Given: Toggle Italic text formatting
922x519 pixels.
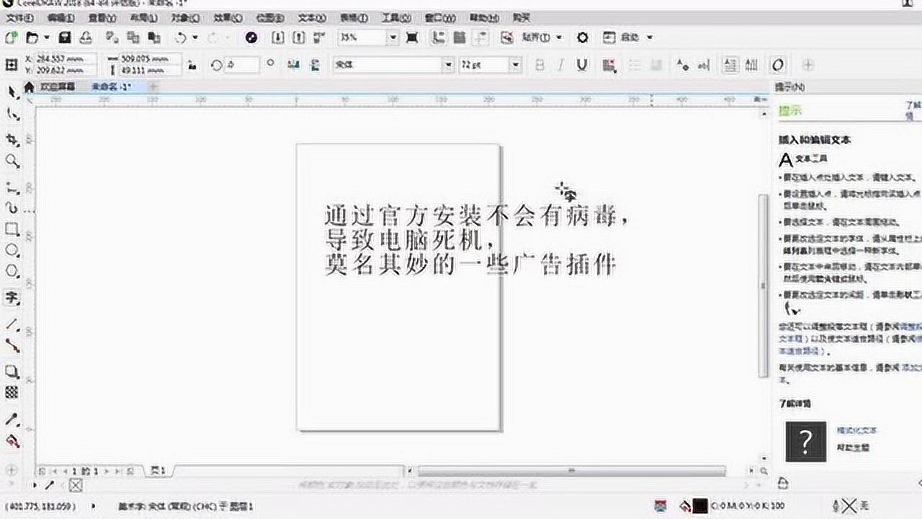Looking at the screenshot, I should pos(560,65).
